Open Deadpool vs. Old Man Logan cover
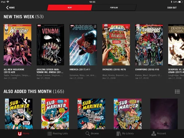This screenshot has height=138, width=184. point(176,45)
